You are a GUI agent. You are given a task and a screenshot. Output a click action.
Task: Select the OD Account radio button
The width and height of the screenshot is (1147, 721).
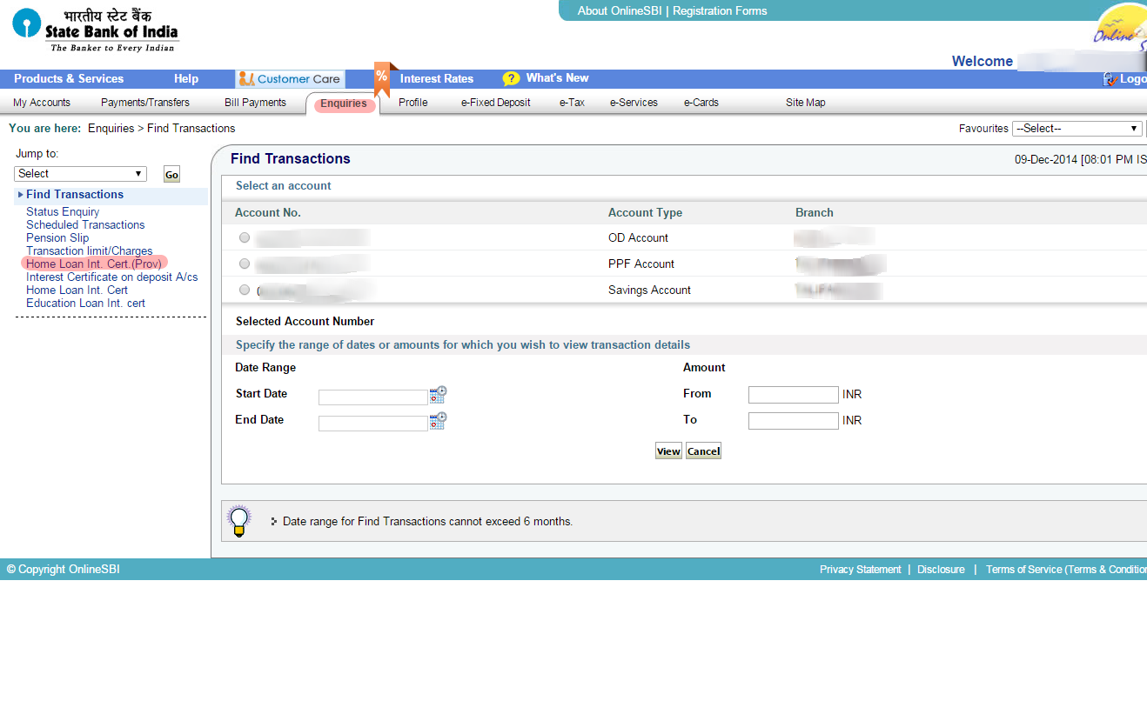[x=245, y=237]
